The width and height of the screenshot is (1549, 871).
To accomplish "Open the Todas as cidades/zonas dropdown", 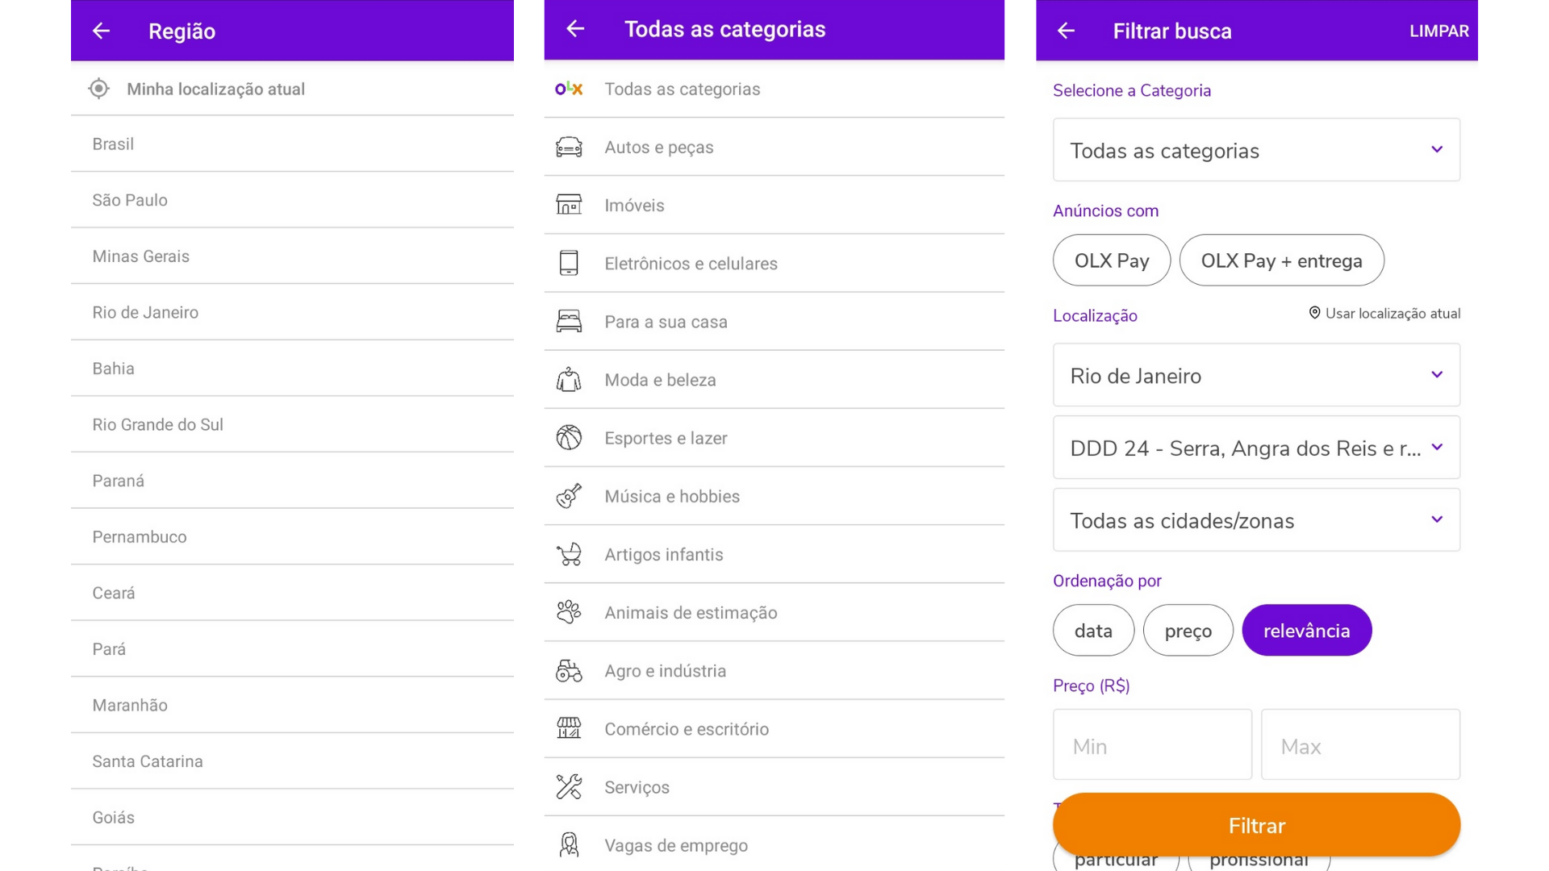I will 1255,520.
